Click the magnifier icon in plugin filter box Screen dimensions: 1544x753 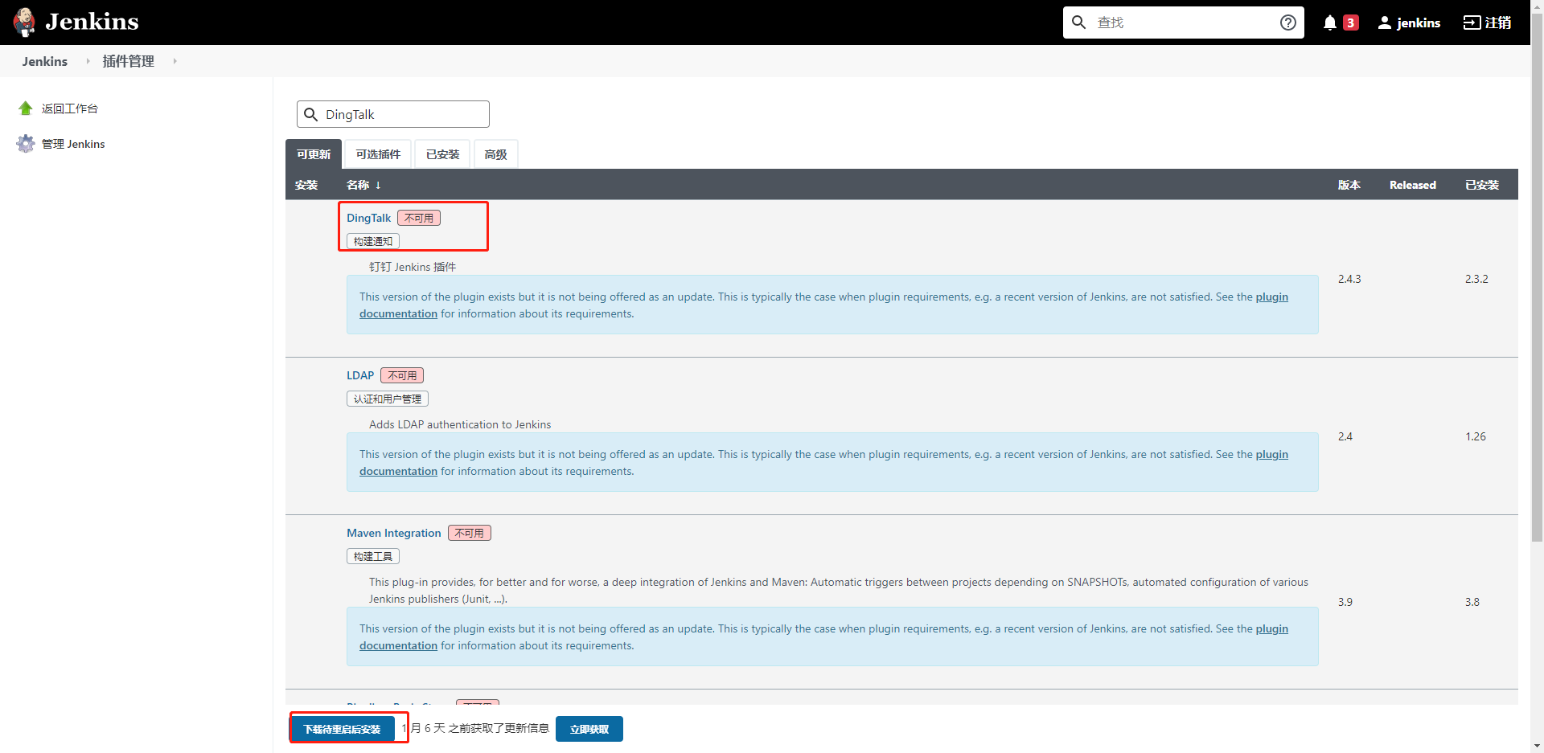click(311, 114)
